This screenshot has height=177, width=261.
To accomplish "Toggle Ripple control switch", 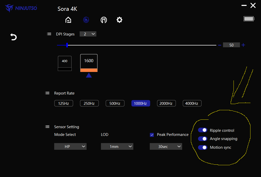I will 203,130.
